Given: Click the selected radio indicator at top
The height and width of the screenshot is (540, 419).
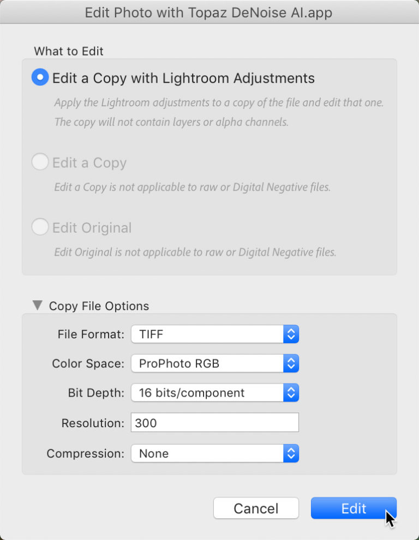Looking at the screenshot, I should pos(39,77).
